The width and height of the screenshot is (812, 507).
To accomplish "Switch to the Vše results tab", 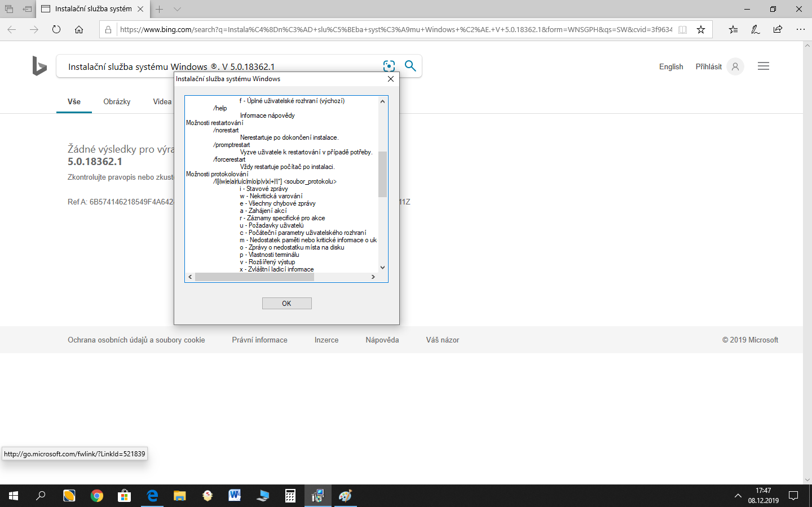I will pos(74,102).
